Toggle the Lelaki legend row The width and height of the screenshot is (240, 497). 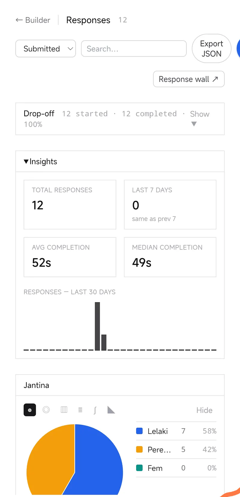176,431
